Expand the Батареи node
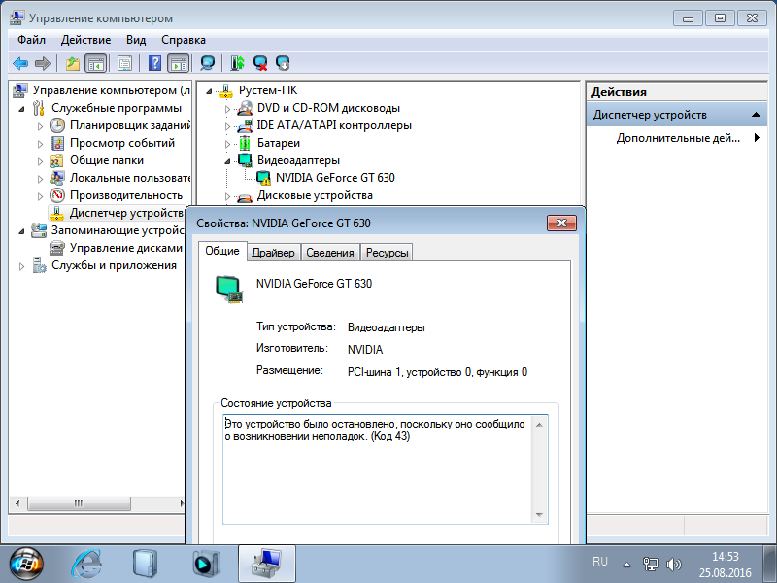Image resolution: width=777 pixels, height=583 pixels. [x=227, y=144]
